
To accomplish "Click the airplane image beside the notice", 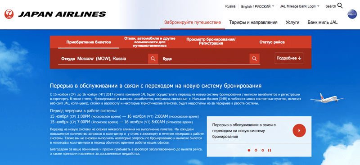I will [x=327, y=98].
